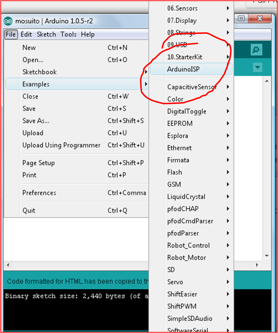This screenshot has width=278, height=333.
Task: Maximize the Arduino window
Action: click(x=241, y=18)
